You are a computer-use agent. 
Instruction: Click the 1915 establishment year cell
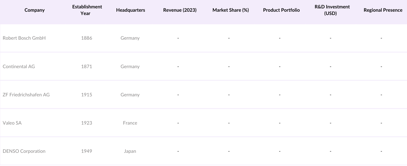(x=86, y=95)
